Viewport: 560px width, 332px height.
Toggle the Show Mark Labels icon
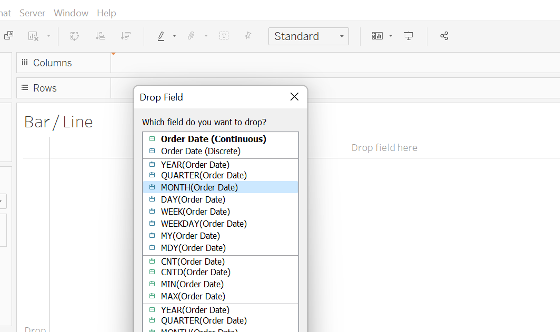[x=224, y=36]
